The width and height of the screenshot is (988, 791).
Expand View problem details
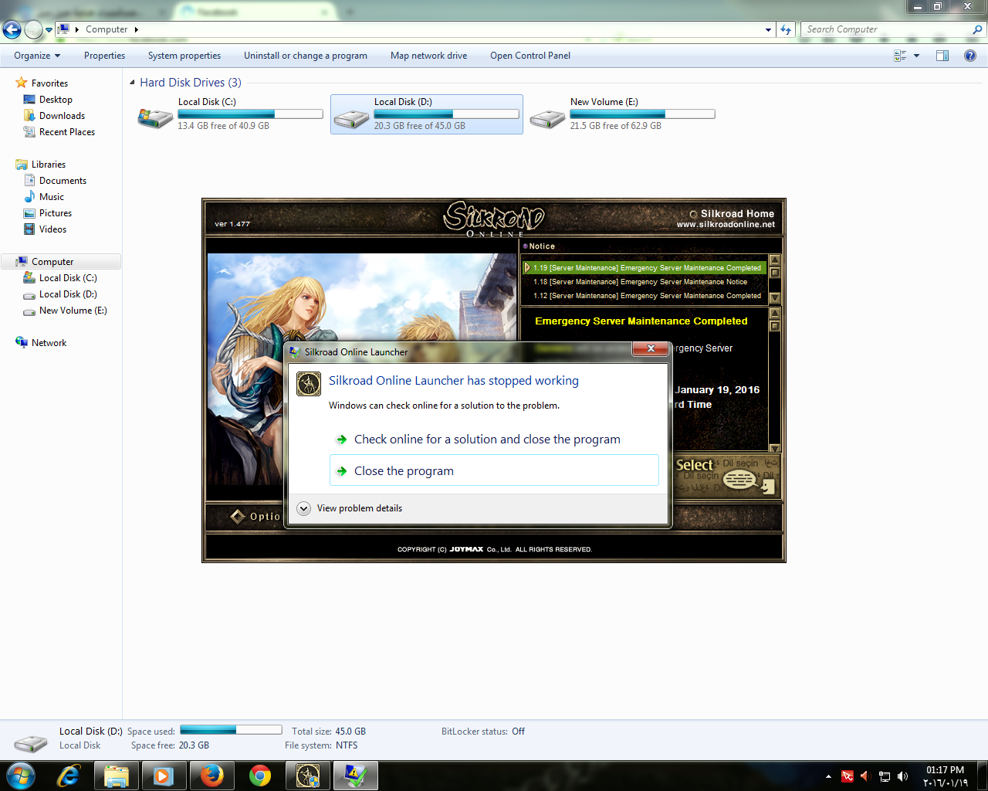[350, 508]
